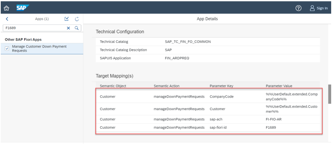
Task: Refresh the apps list
Action: [x=77, y=19]
